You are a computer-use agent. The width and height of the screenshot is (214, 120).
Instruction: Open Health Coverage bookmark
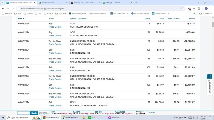[x=78, y=13]
